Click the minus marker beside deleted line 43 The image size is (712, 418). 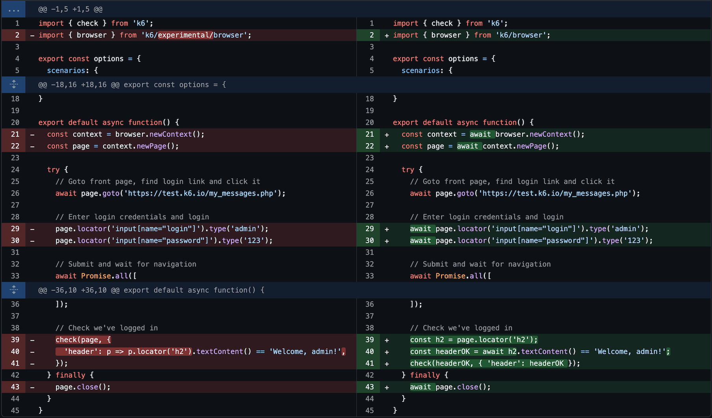[32, 387]
